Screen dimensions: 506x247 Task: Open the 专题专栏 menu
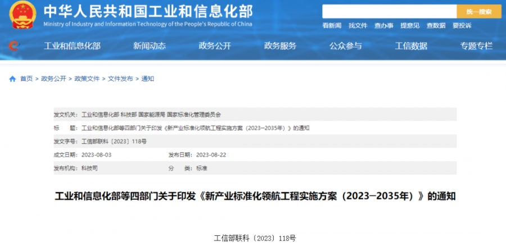(476, 46)
